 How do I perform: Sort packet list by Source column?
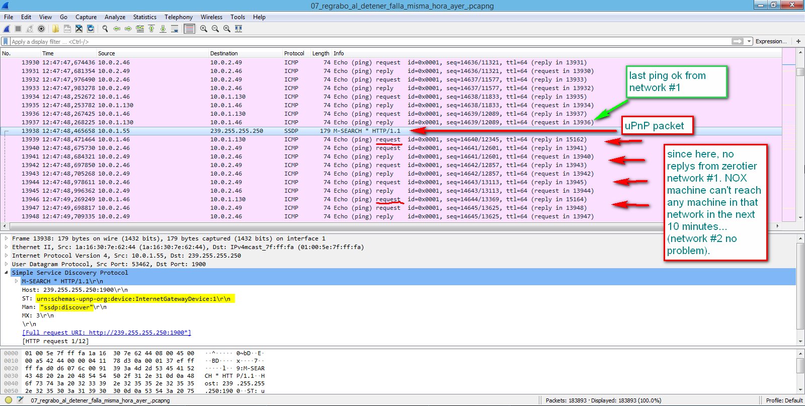(152, 53)
